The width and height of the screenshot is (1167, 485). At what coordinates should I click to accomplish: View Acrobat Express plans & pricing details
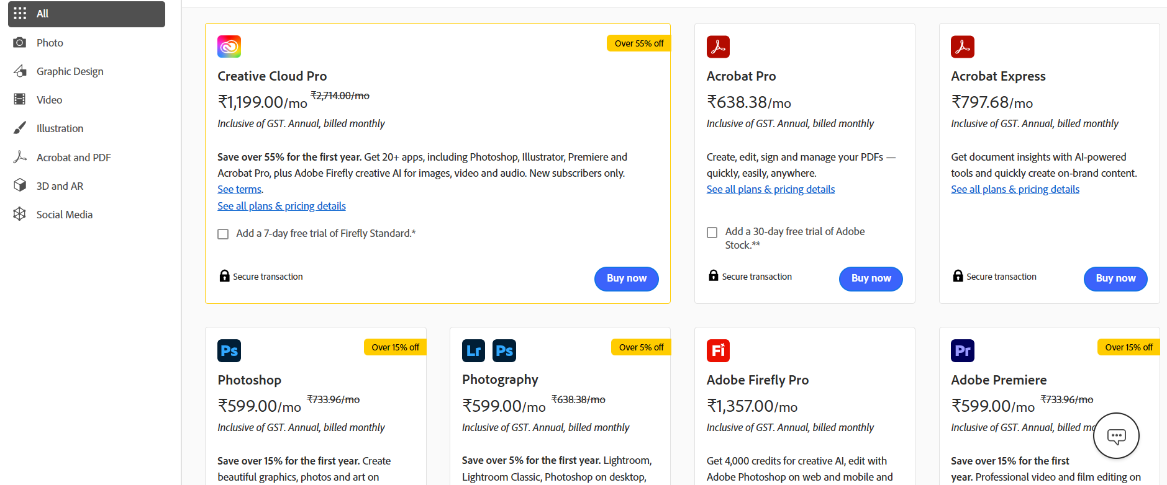pyautogui.click(x=1015, y=189)
